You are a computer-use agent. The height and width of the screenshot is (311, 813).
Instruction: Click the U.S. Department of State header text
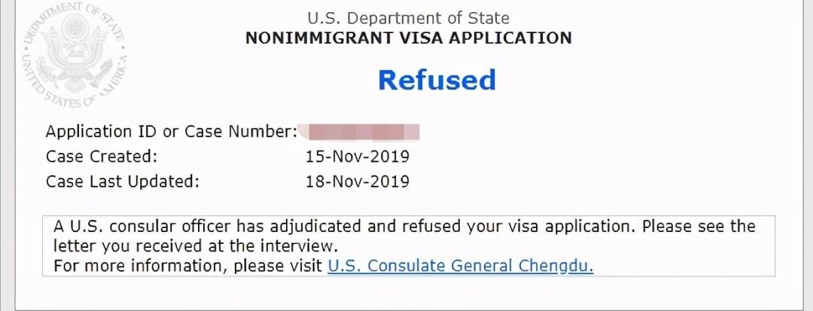click(x=408, y=18)
